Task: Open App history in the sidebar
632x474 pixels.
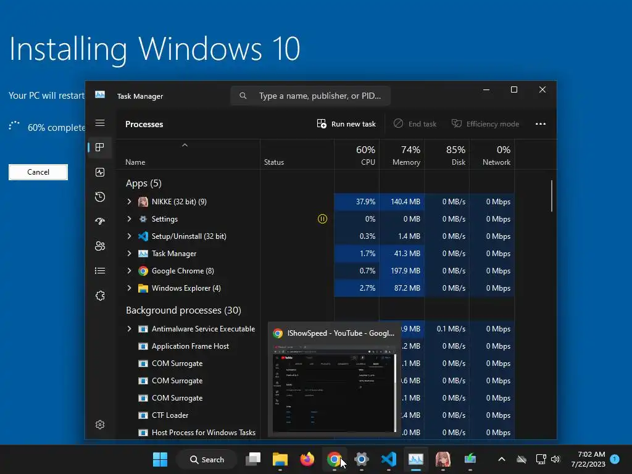Action: (100, 197)
